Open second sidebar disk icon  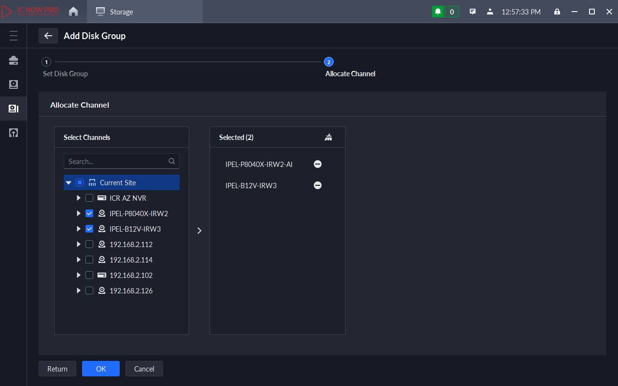point(14,84)
